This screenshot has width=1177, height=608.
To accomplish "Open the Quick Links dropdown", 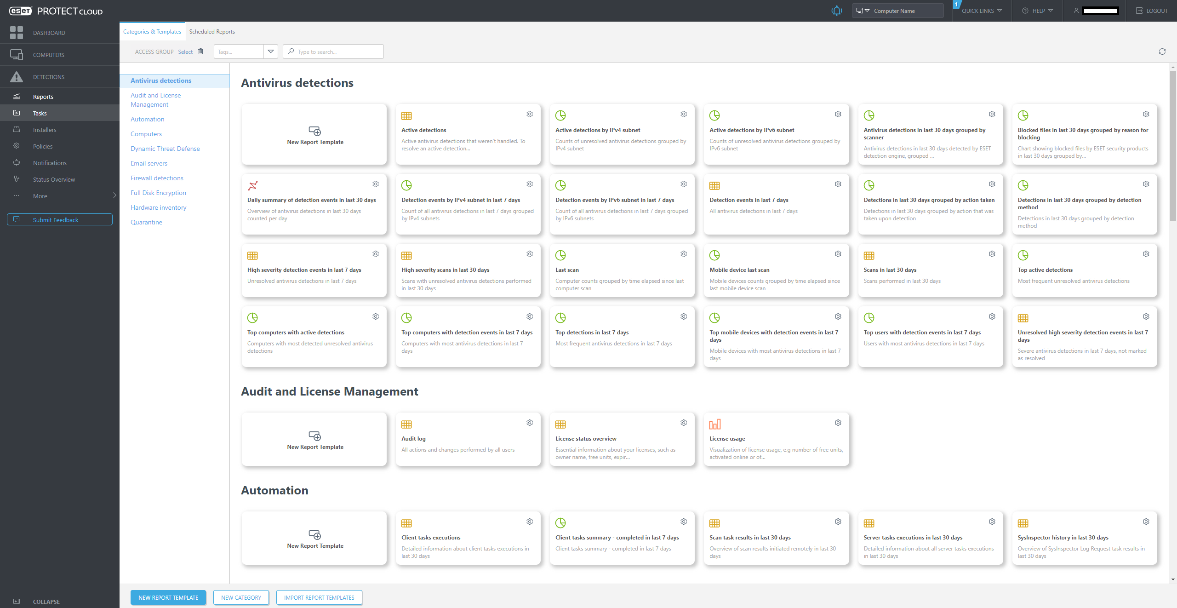I will [982, 11].
